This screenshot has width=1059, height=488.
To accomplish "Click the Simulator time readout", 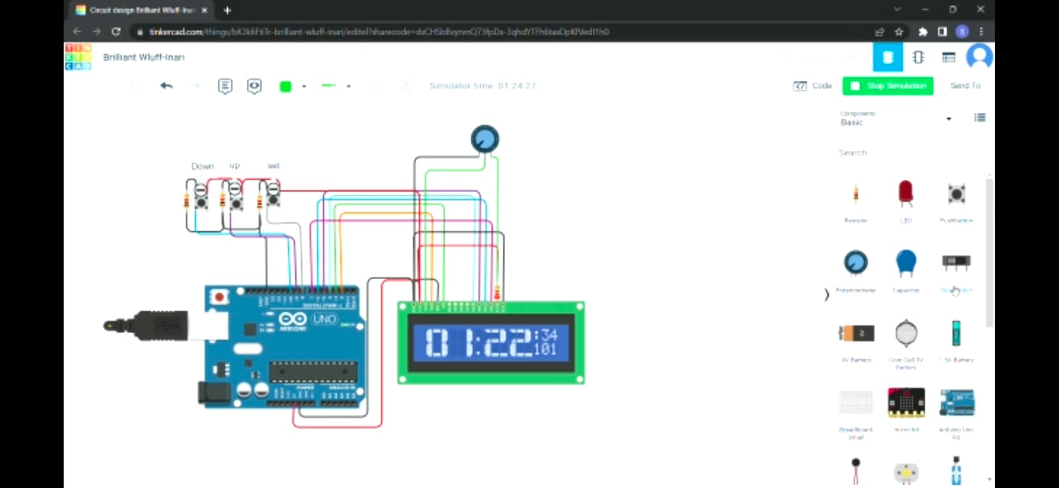I will pos(483,86).
